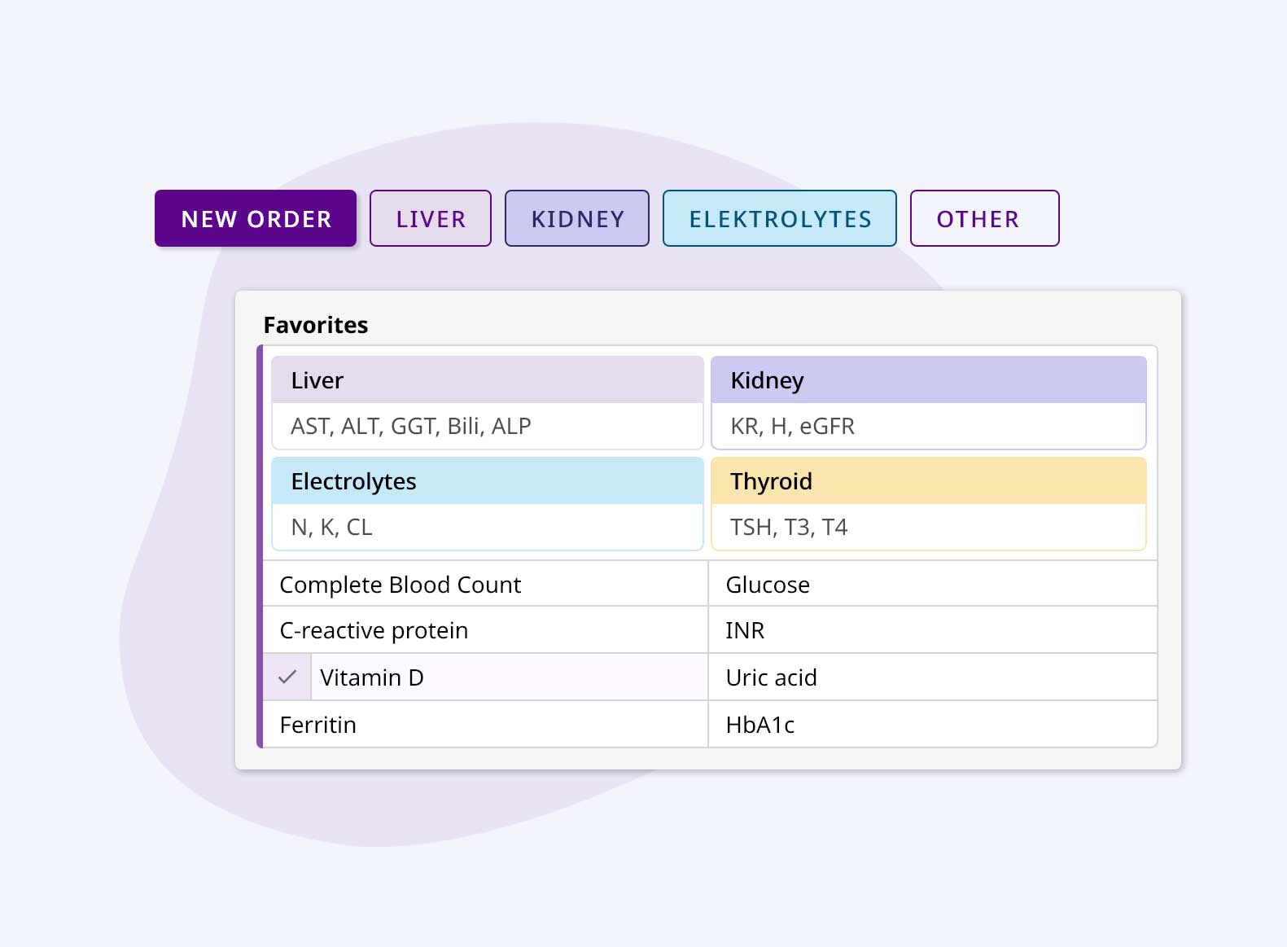Select the Liver quick-order button
This screenshot has height=947, width=1287.
pos(431,218)
